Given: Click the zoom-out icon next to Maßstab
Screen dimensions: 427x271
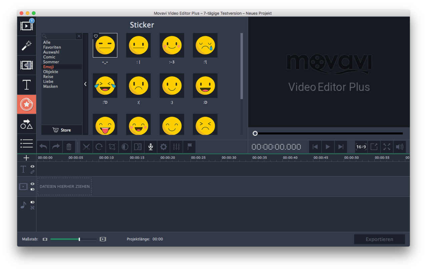Looking at the screenshot, I should point(45,239).
